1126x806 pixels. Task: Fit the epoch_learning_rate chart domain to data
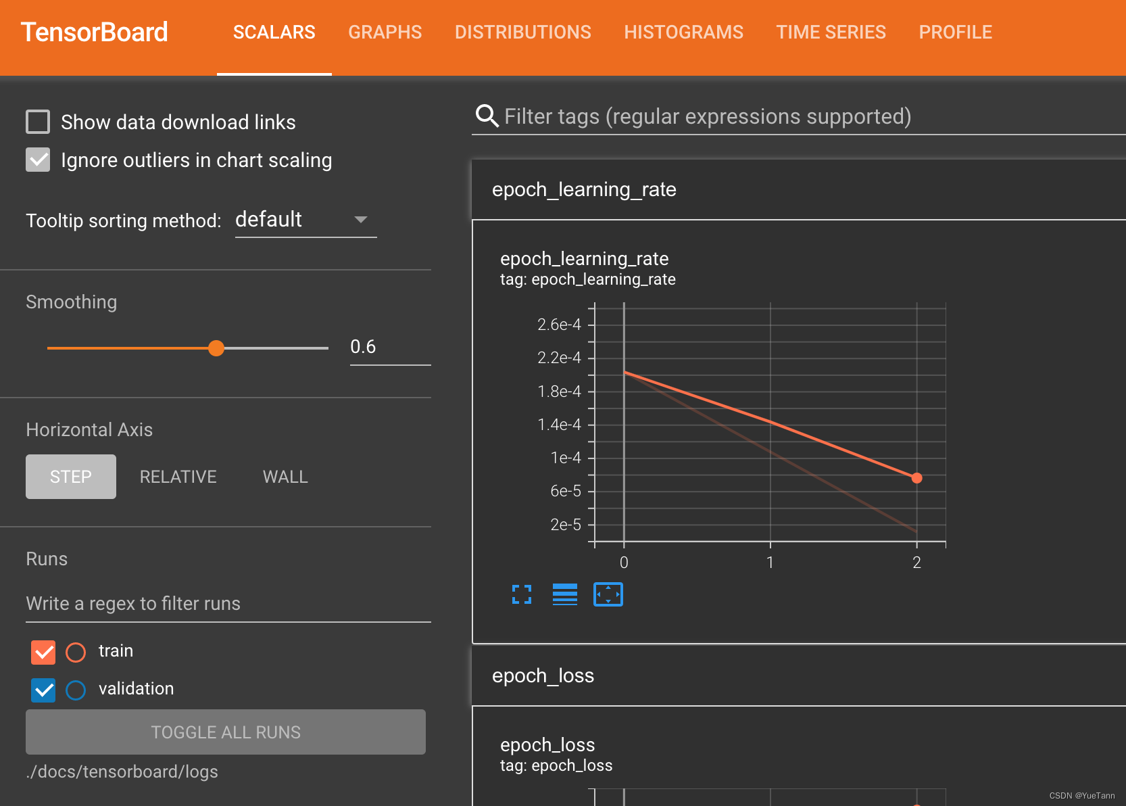pyautogui.click(x=608, y=594)
